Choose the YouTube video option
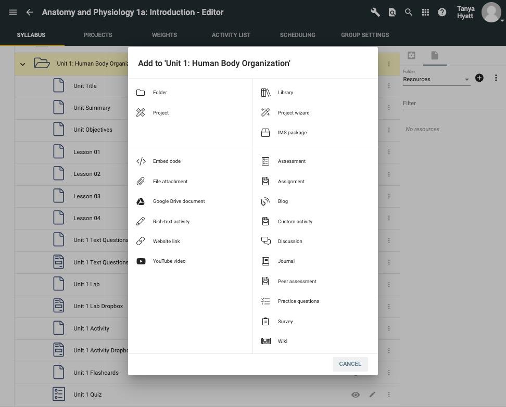The image size is (506, 407). (169, 261)
